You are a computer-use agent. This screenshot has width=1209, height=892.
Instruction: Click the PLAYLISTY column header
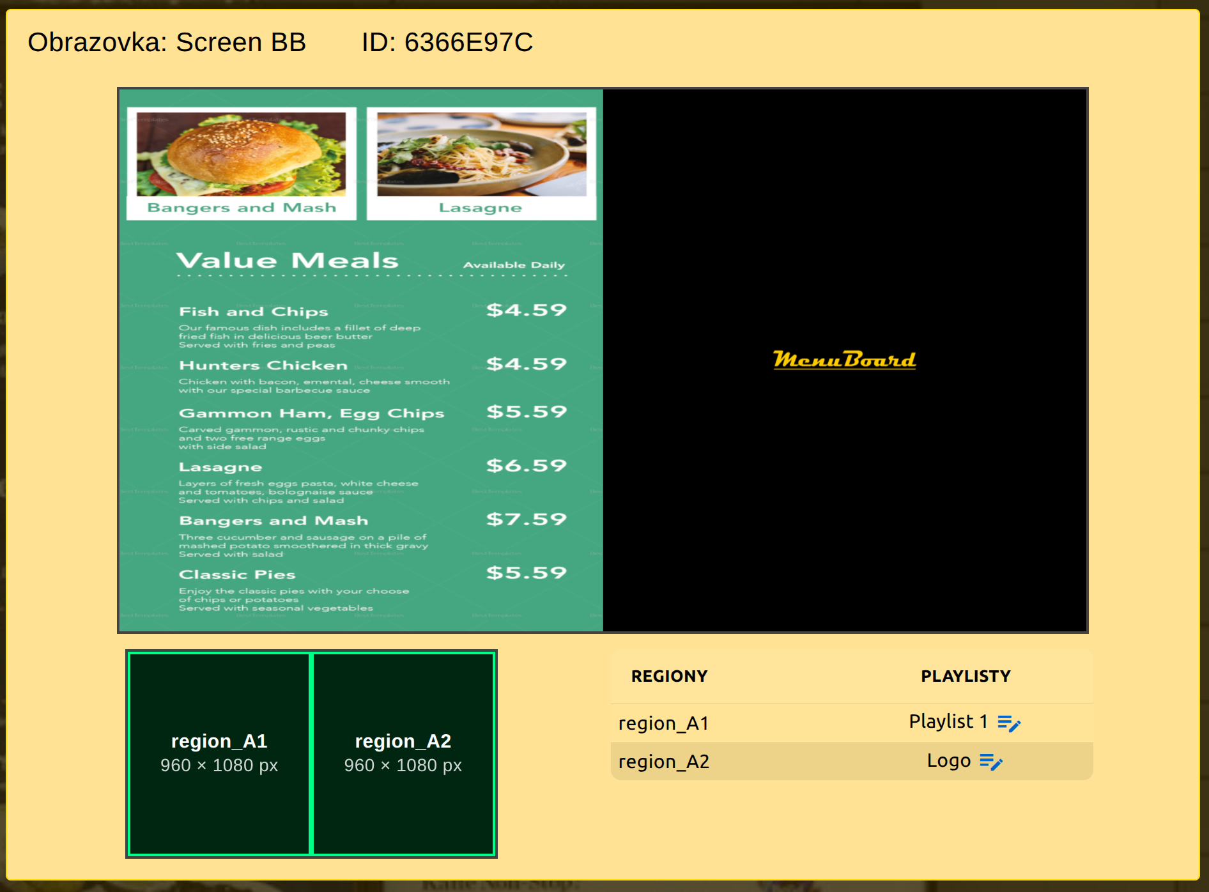965,676
